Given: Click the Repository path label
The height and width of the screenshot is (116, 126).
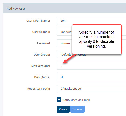Looking at the screenshot, I should [x=39, y=89].
